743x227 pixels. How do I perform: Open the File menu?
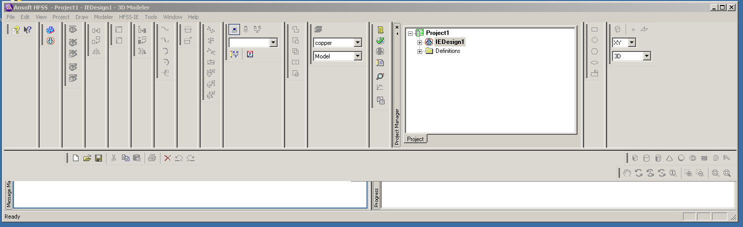coord(10,17)
